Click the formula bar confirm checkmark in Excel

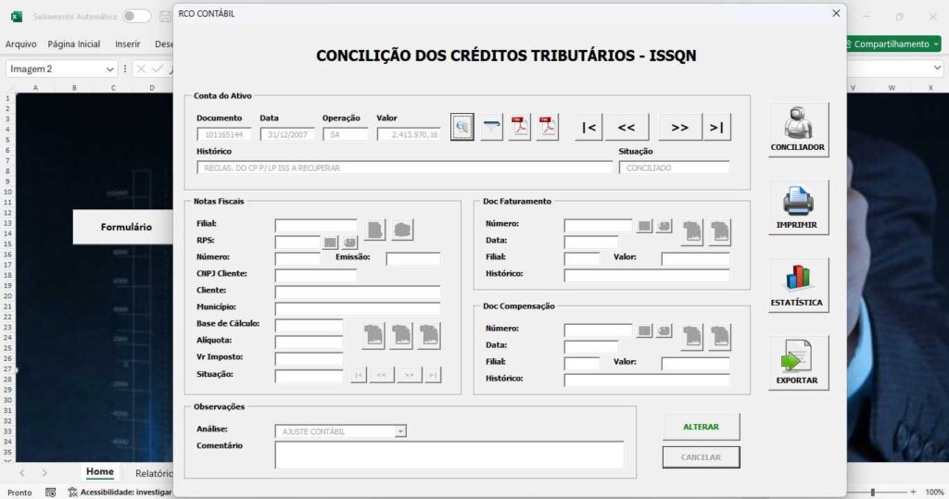(158, 69)
